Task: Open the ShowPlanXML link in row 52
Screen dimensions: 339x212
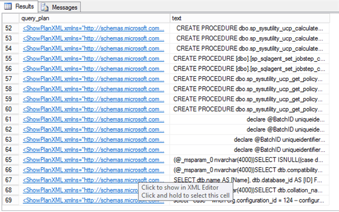Action: point(93,28)
